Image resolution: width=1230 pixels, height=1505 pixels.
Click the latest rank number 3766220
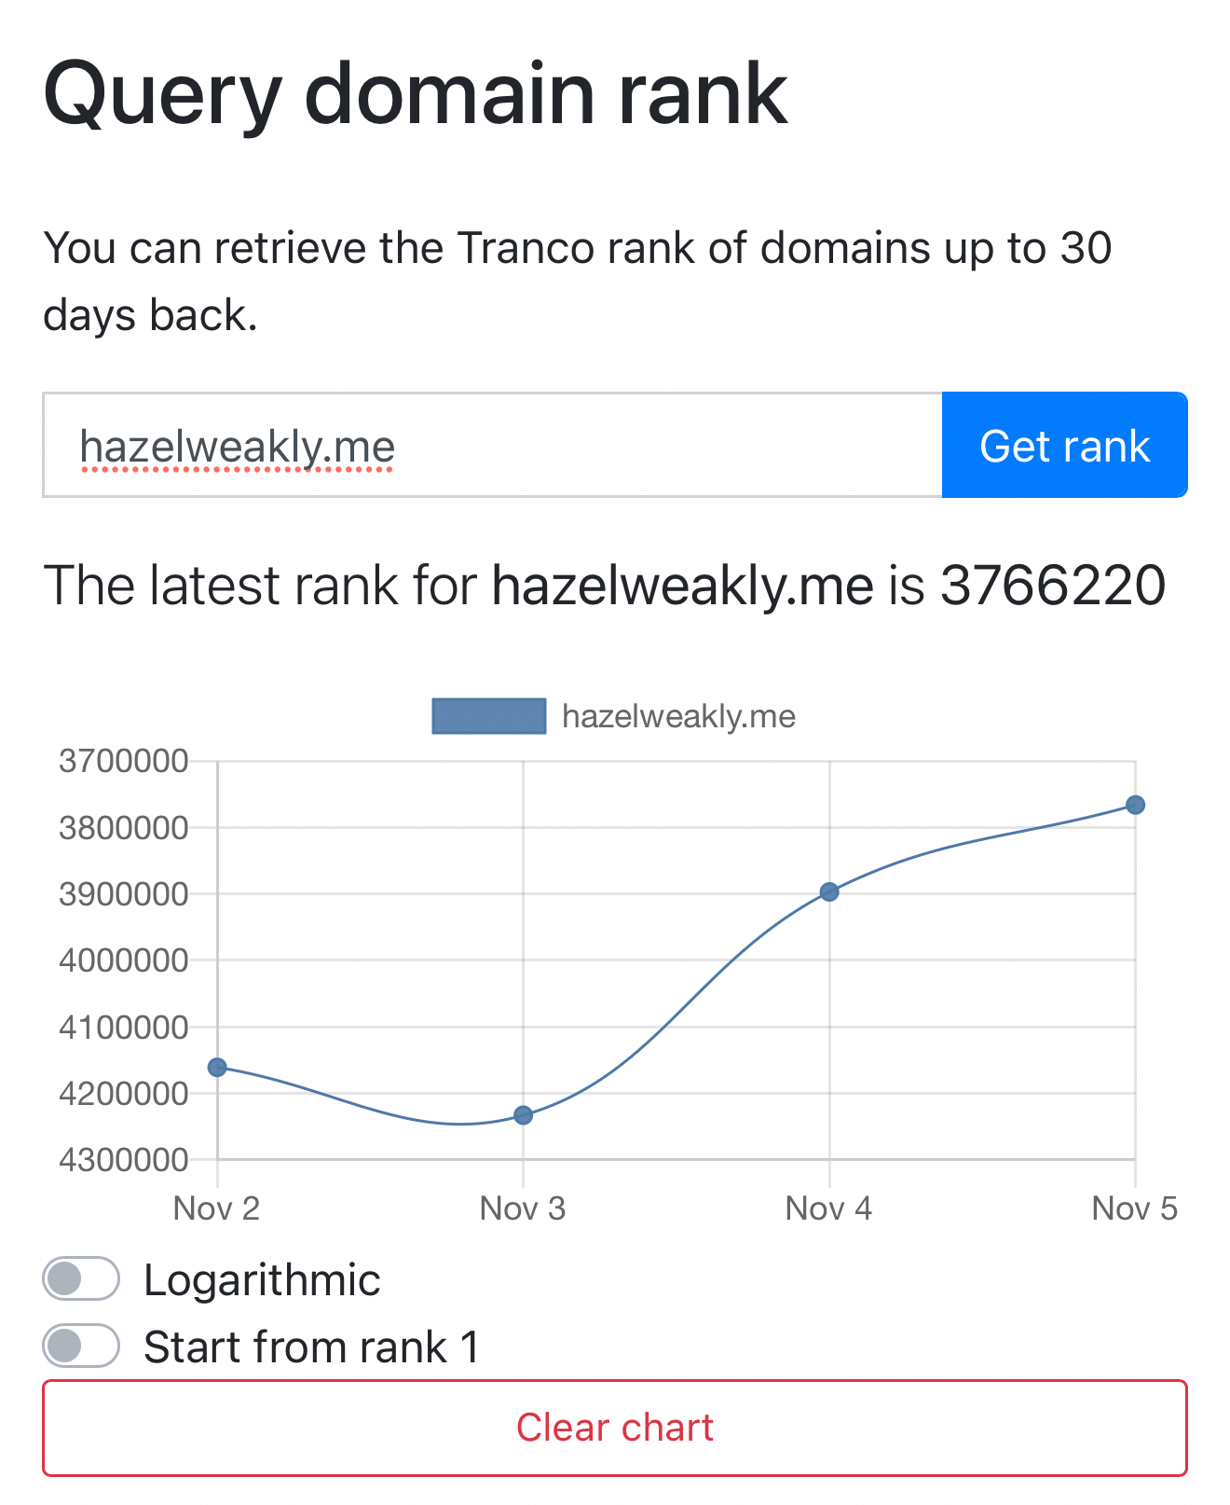(1053, 586)
